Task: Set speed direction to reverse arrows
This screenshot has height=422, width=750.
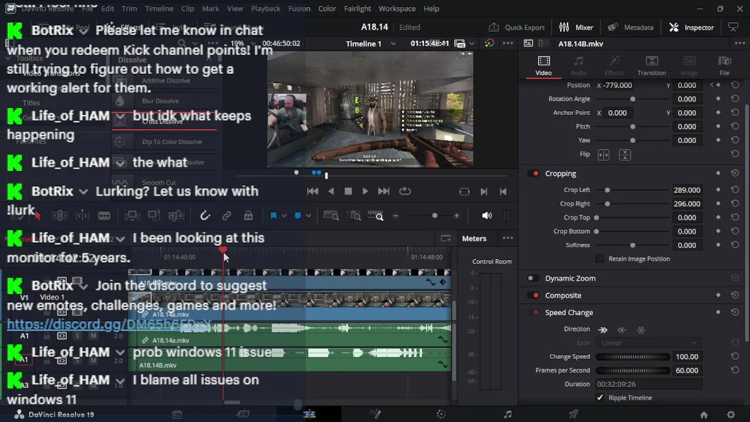Action: pos(622,330)
